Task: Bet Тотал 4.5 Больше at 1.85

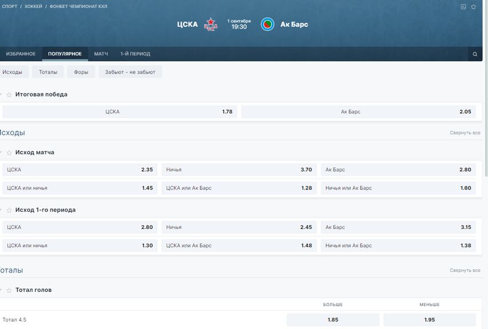Action: point(333,320)
